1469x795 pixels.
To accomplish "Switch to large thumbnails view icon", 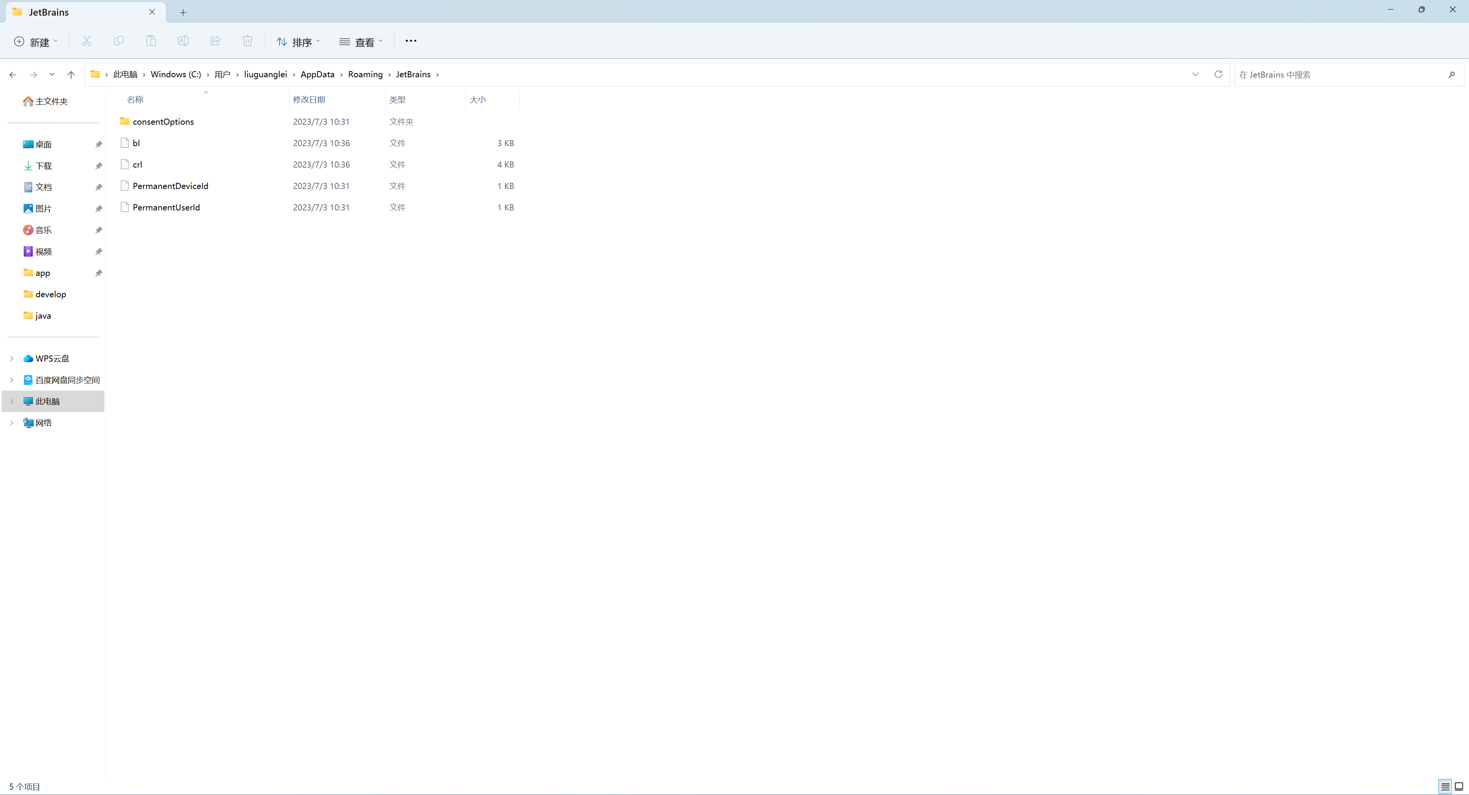I will pyautogui.click(x=1459, y=787).
